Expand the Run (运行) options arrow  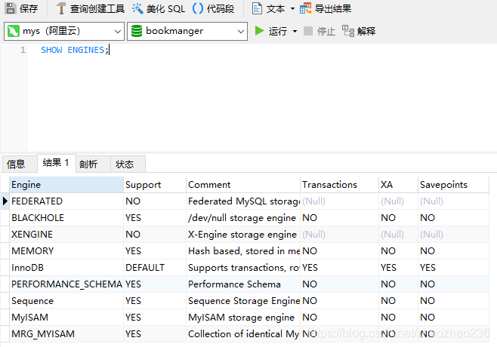click(295, 31)
